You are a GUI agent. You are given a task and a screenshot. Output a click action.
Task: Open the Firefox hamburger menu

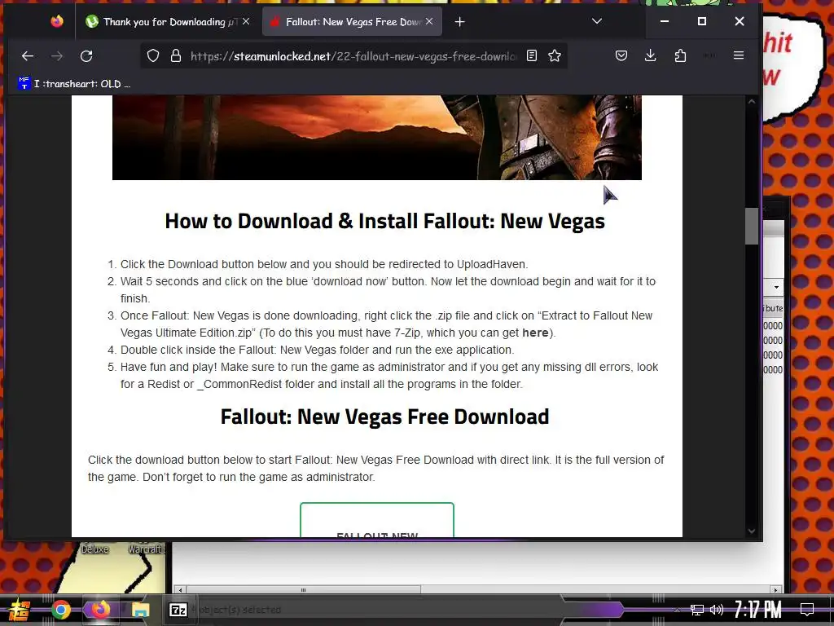[x=738, y=56]
